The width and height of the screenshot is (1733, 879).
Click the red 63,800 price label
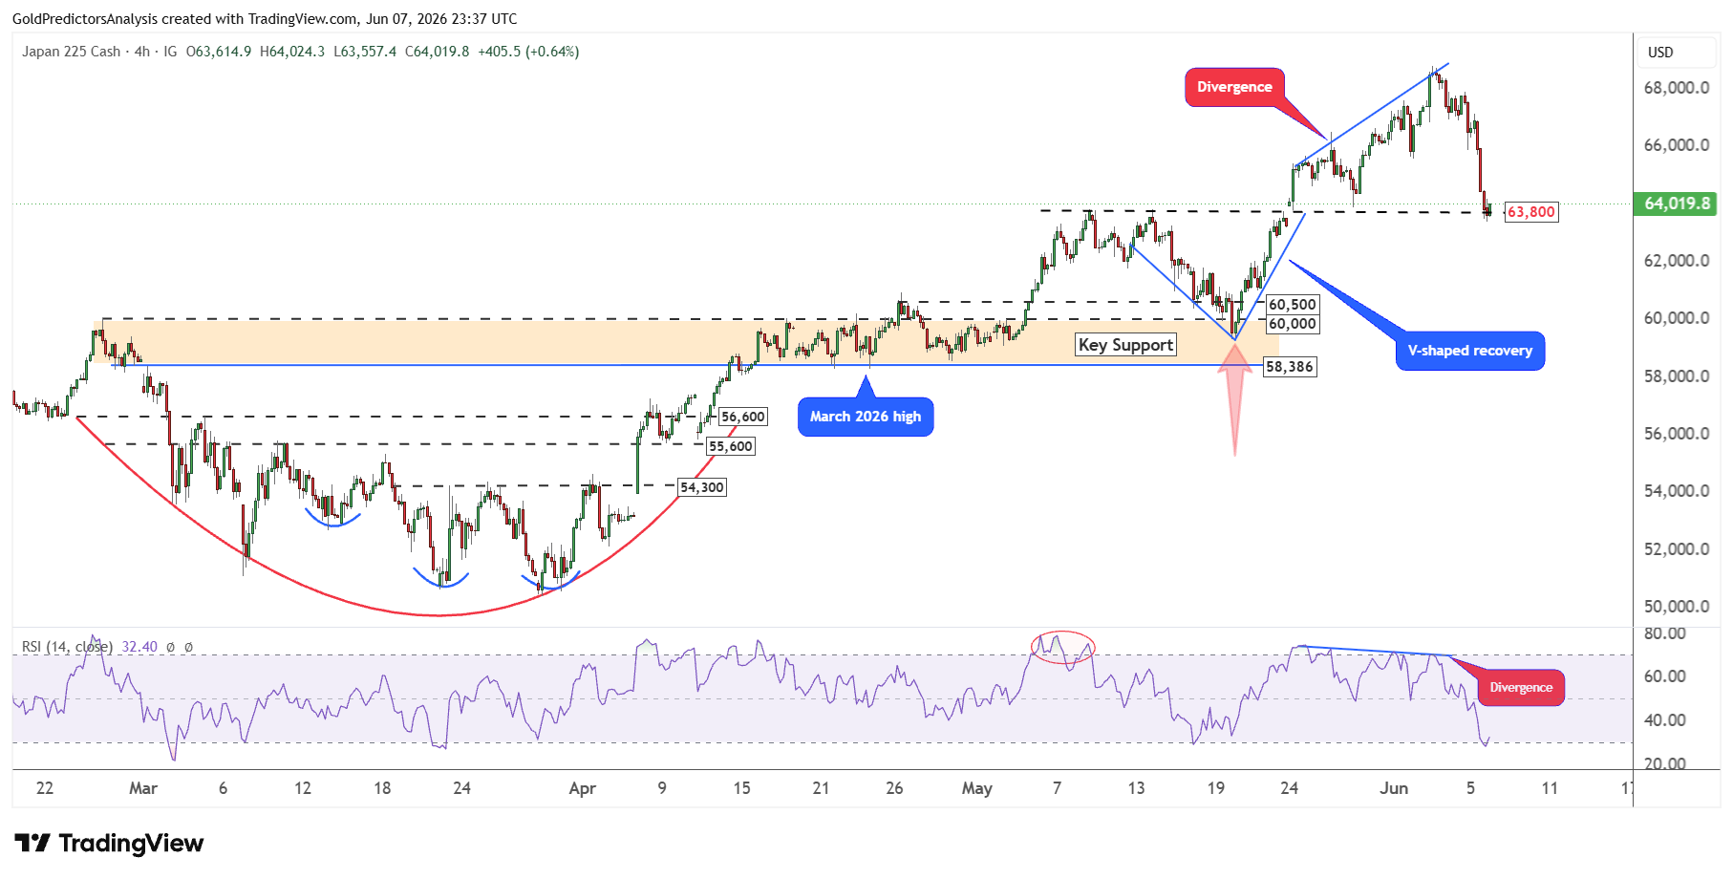tap(1530, 212)
